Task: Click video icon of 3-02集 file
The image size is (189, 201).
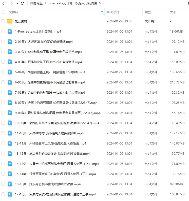Action: point(10,52)
